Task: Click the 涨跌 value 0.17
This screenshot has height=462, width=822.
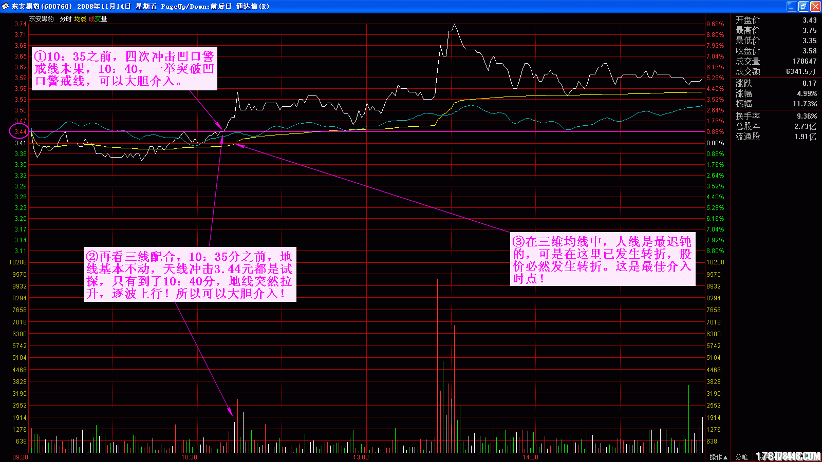Action: (810, 83)
